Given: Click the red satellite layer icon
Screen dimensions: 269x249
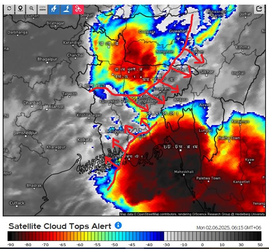Looking at the screenshot, I should point(78,8).
